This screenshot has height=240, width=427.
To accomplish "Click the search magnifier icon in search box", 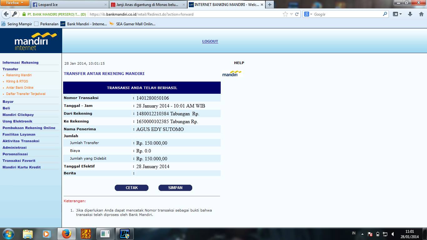I will tap(385, 14).
